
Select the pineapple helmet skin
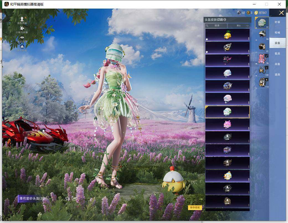(x=227, y=35)
